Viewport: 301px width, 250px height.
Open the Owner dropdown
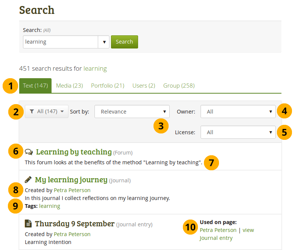pos(238,112)
